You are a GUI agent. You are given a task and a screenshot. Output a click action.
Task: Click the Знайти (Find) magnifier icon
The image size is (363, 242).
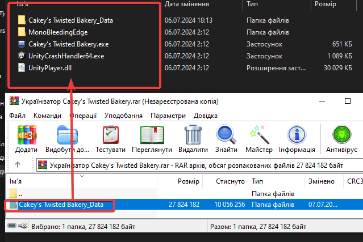tap(226, 134)
